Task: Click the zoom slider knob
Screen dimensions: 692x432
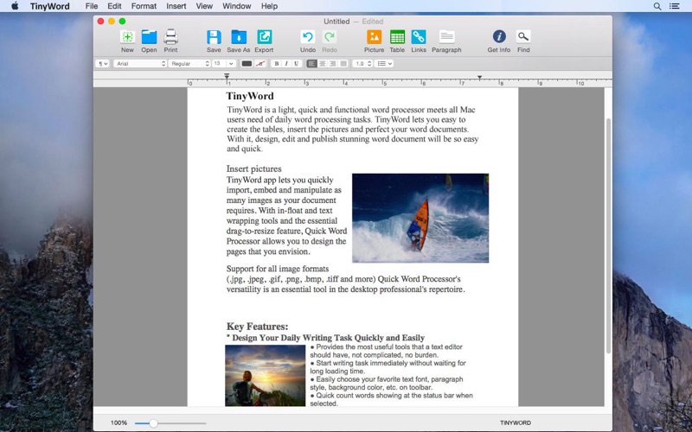Action: [x=153, y=423]
